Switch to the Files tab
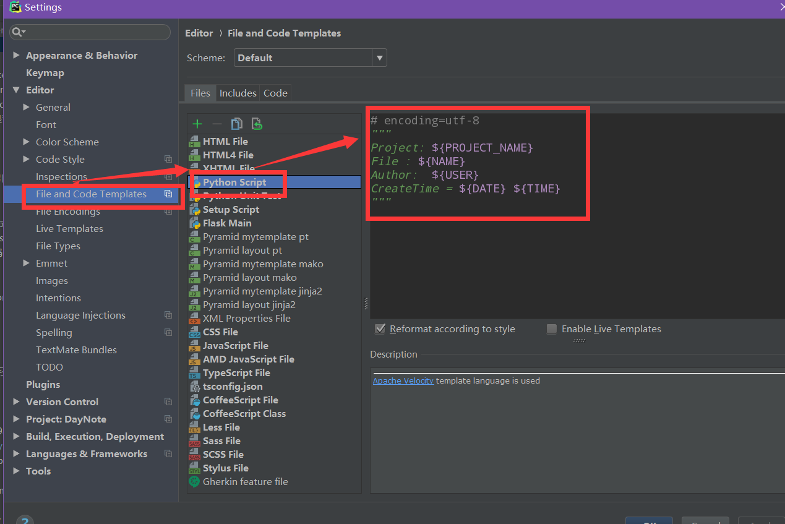 [200, 93]
